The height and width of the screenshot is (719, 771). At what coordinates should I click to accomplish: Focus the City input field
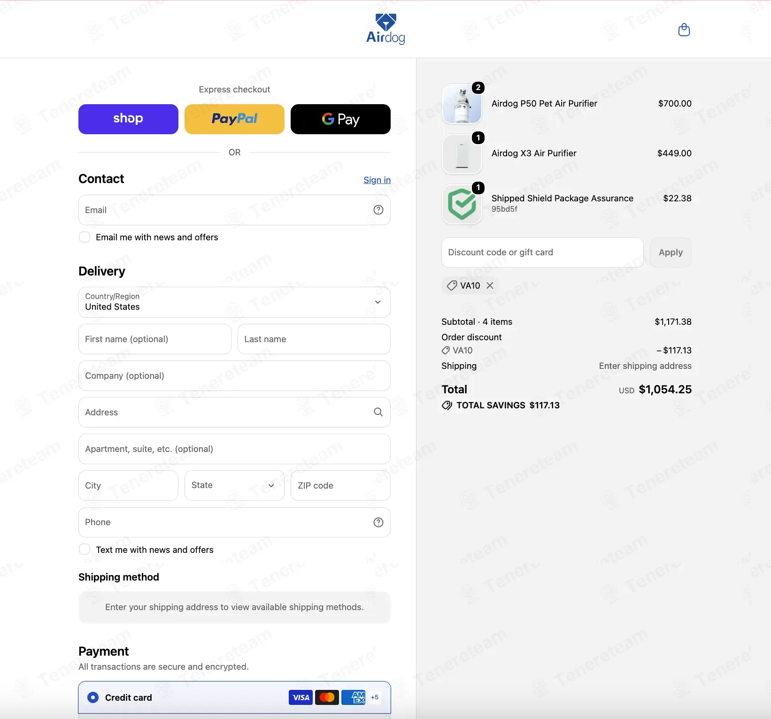click(x=128, y=485)
